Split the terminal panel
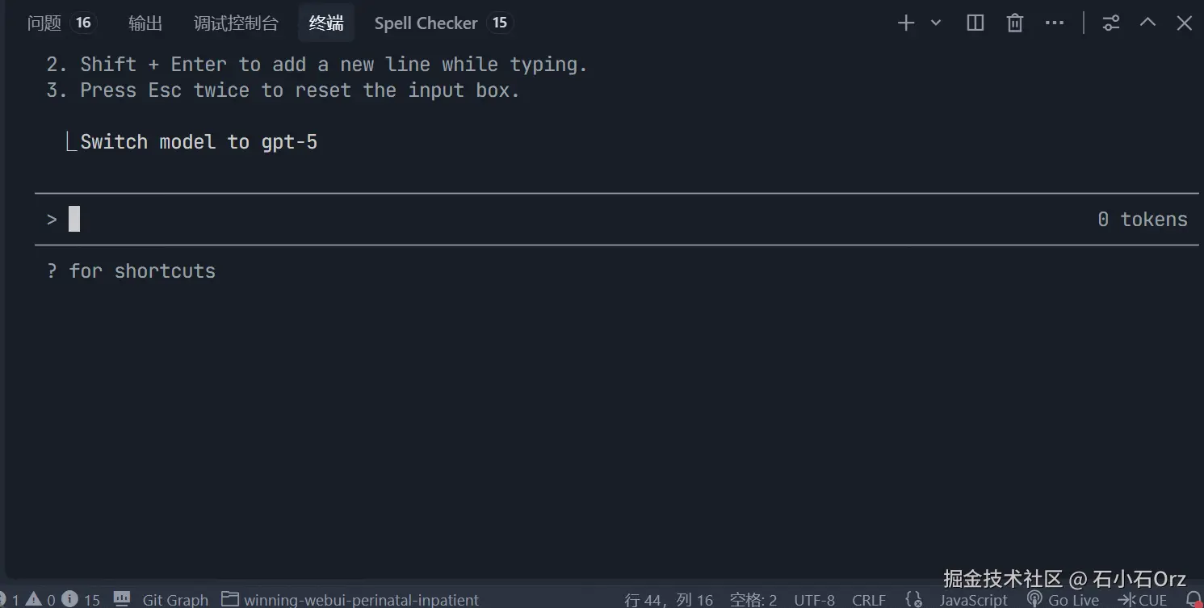This screenshot has height=608, width=1204. pyautogui.click(x=975, y=23)
